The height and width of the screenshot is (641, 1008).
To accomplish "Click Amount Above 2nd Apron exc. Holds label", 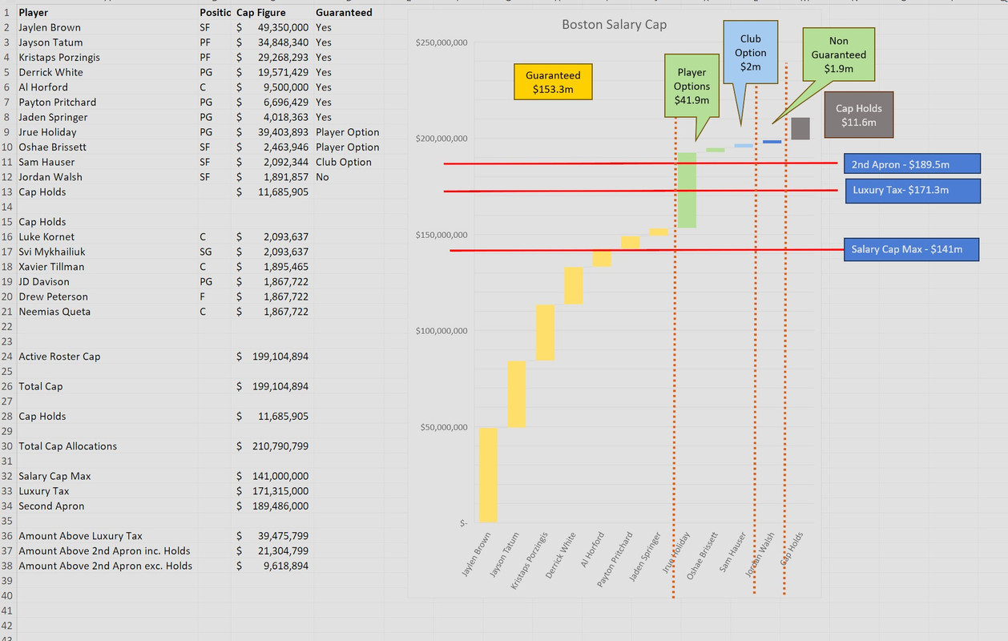I will (107, 566).
